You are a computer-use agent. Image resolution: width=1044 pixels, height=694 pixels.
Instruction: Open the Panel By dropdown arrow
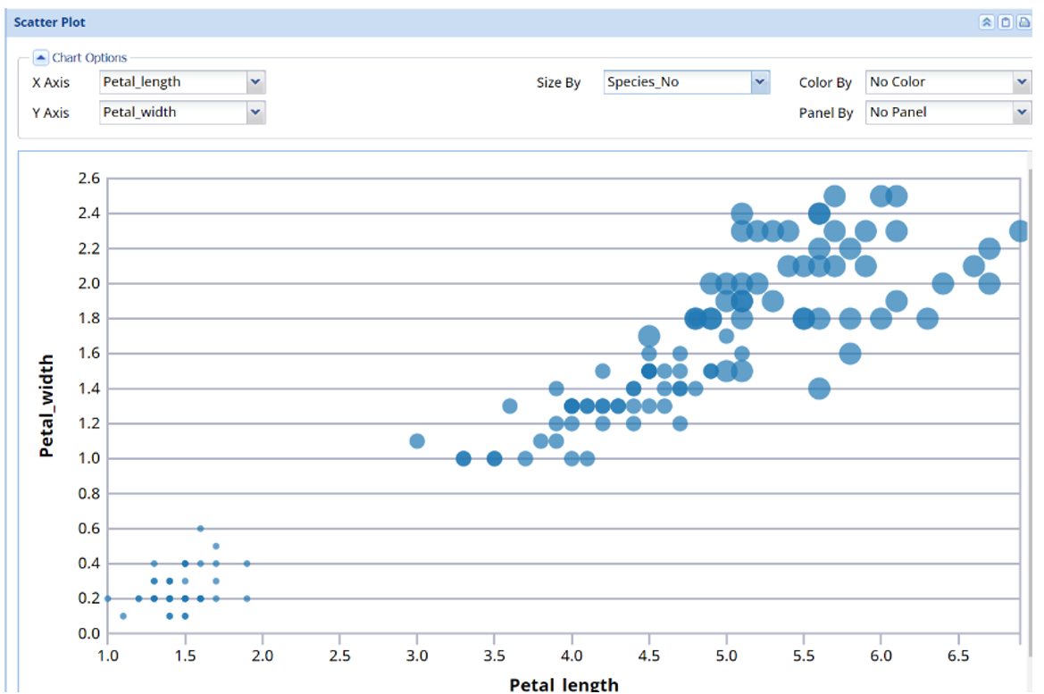tap(1023, 113)
